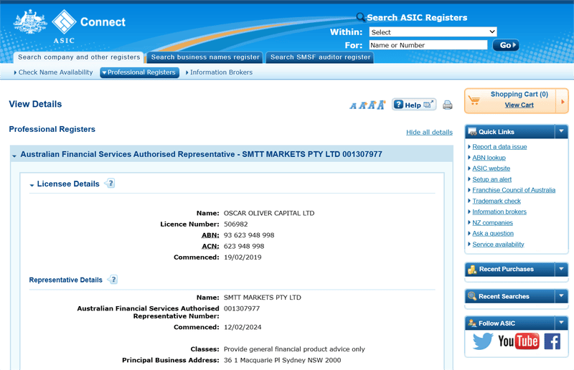Select licensee commenced date 19/02/2019
The width and height of the screenshot is (574, 370).
pos(243,257)
